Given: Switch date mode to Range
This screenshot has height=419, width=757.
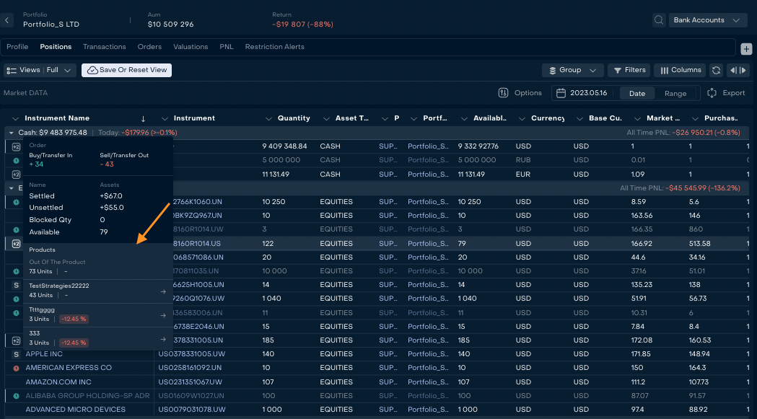Looking at the screenshot, I should coord(675,93).
